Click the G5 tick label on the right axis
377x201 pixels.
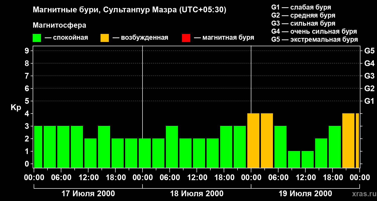(x=369, y=51)
